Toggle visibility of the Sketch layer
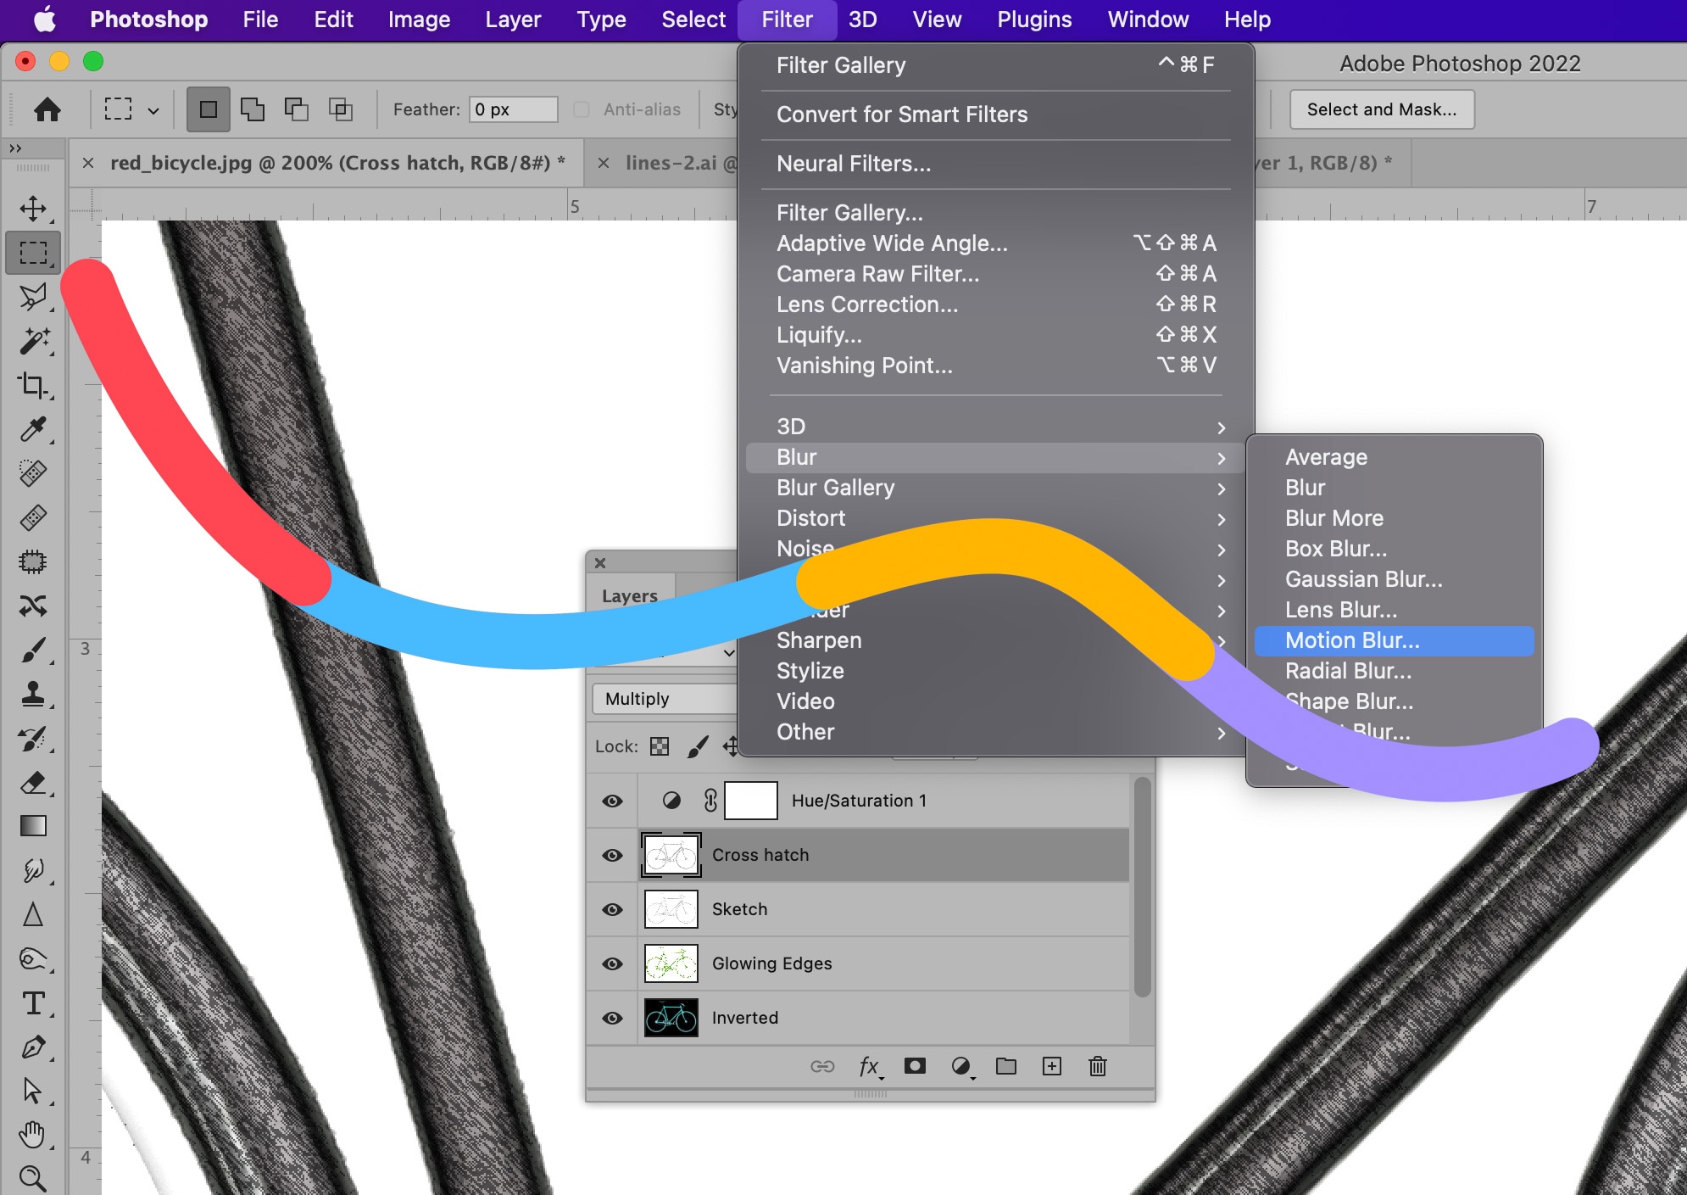Viewport: 1687px width, 1195px height. pyautogui.click(x=612, y=909)
